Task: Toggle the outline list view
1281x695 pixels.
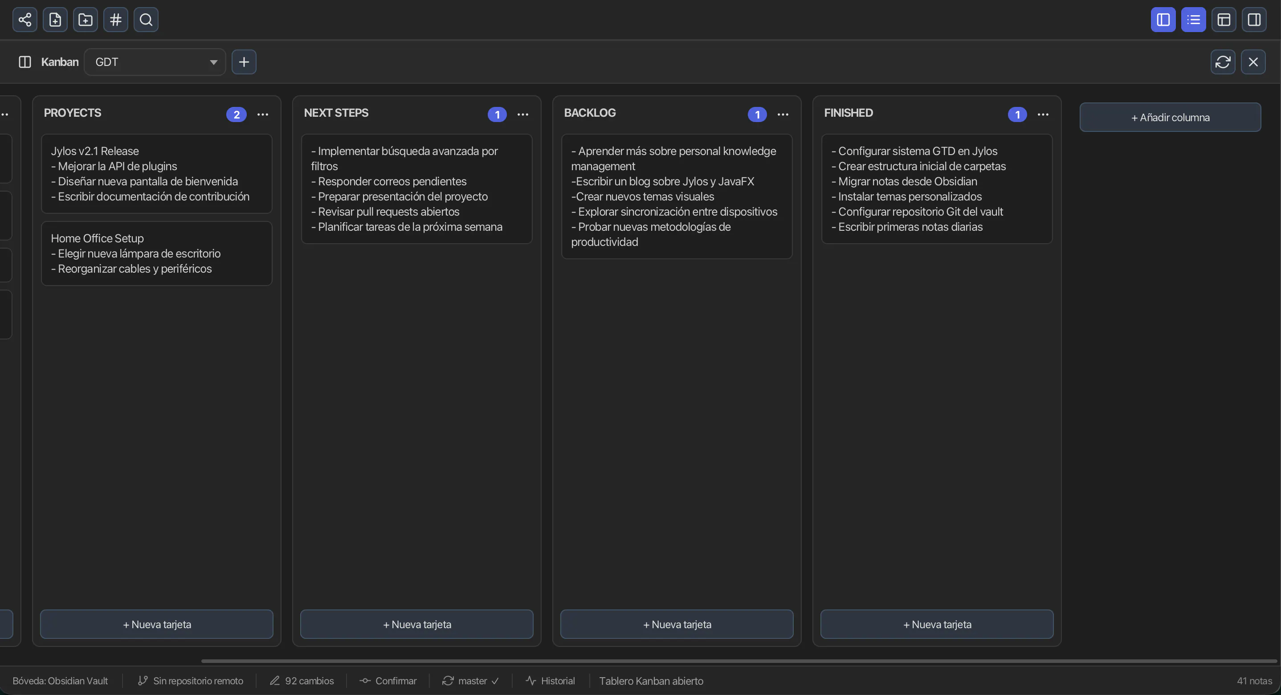Action: click(1194, 20)
